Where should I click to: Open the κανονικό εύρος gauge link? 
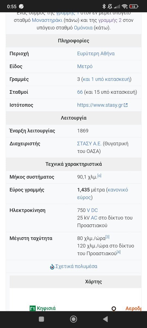coord(103,194)
